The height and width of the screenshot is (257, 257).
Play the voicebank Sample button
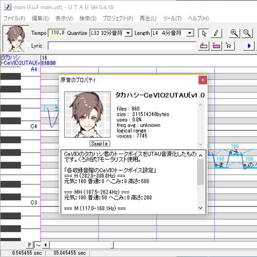pyautogui.click(x=100, y=143)
